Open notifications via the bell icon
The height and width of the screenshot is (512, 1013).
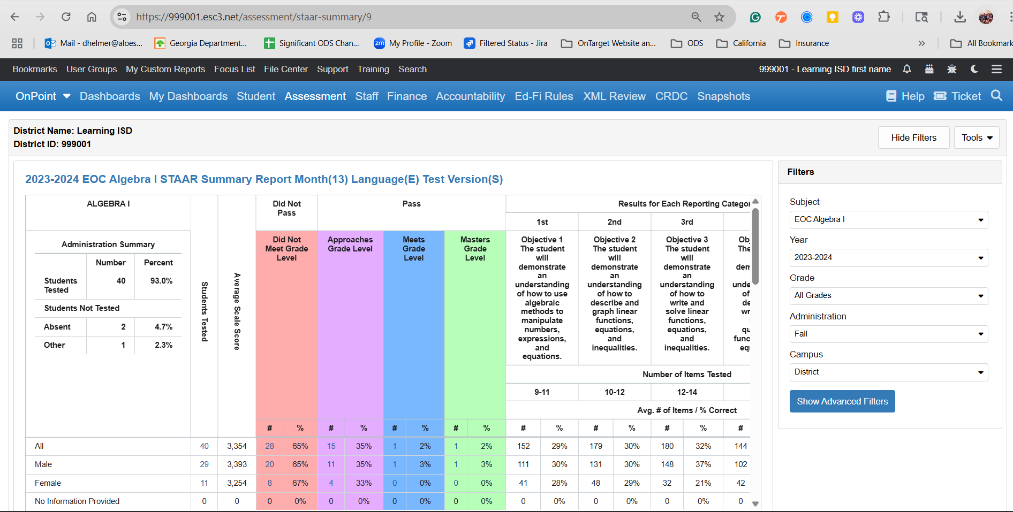tap(906, 69)
